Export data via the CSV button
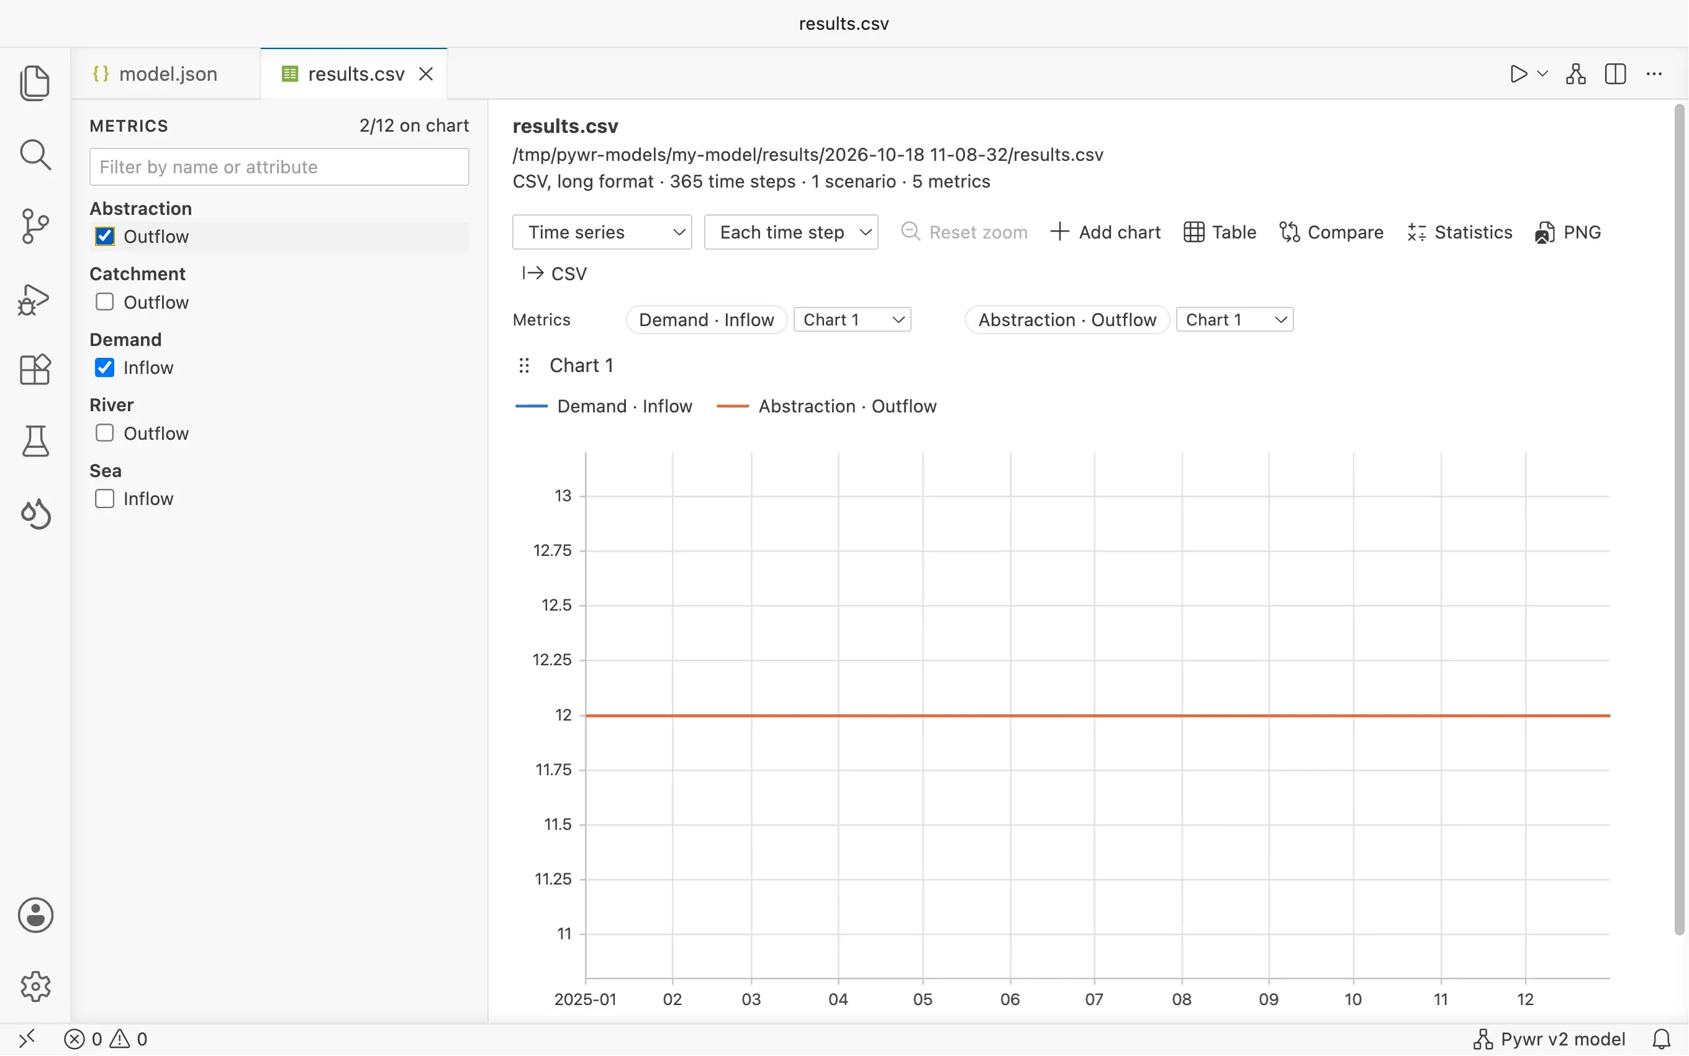This screenshot has width=1689, height=1056. [554, 273]
